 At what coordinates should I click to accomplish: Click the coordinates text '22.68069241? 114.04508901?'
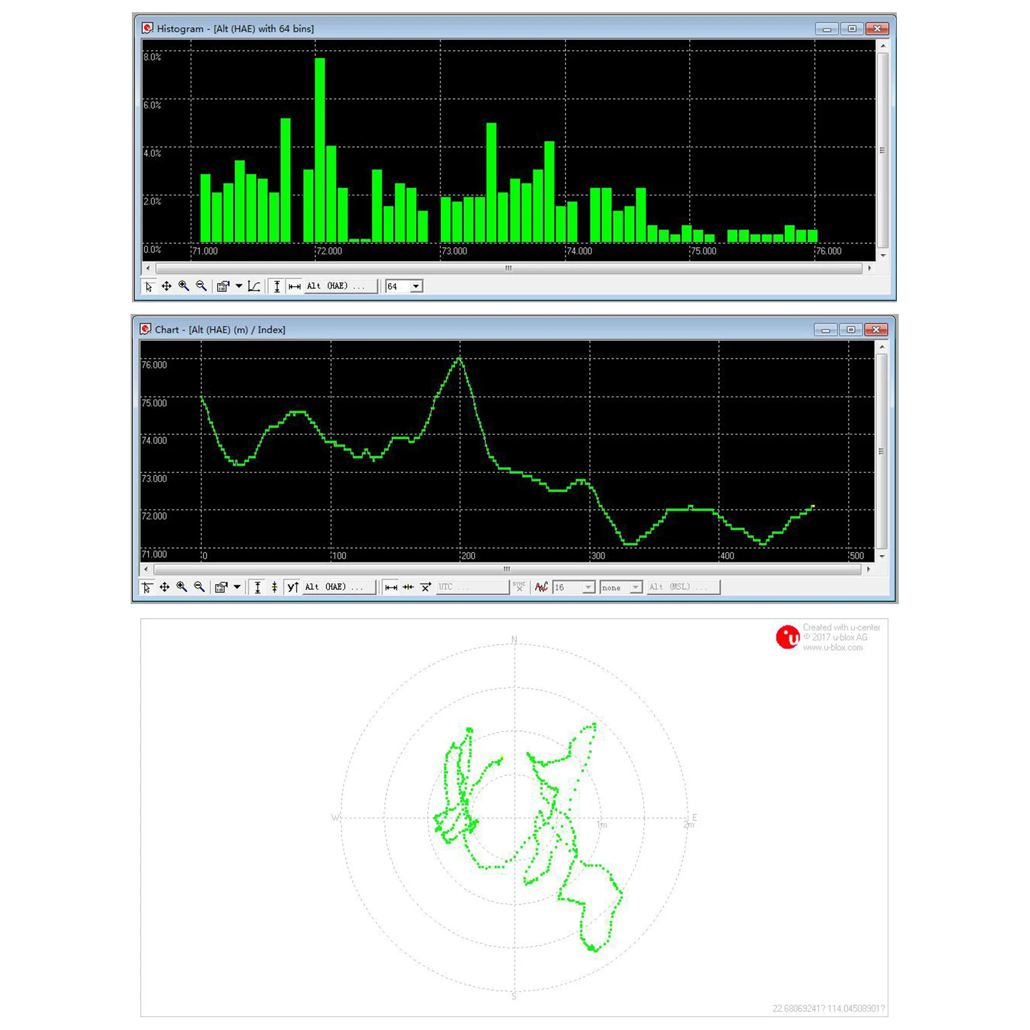[828, 1008]
